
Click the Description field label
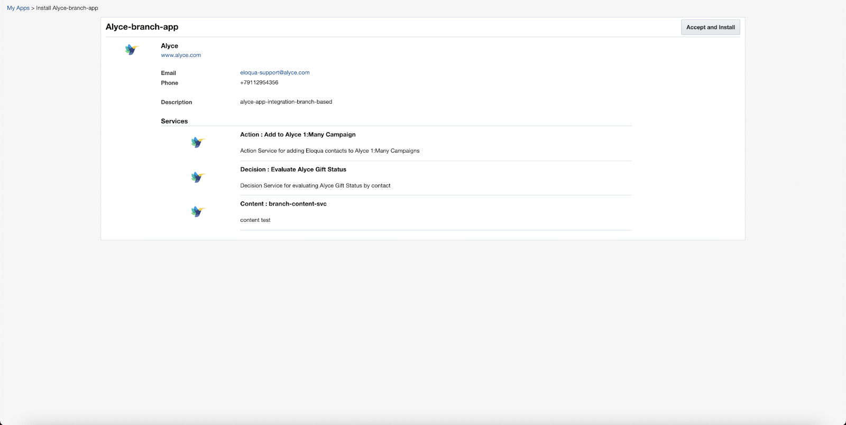click(x=177, y=102)
